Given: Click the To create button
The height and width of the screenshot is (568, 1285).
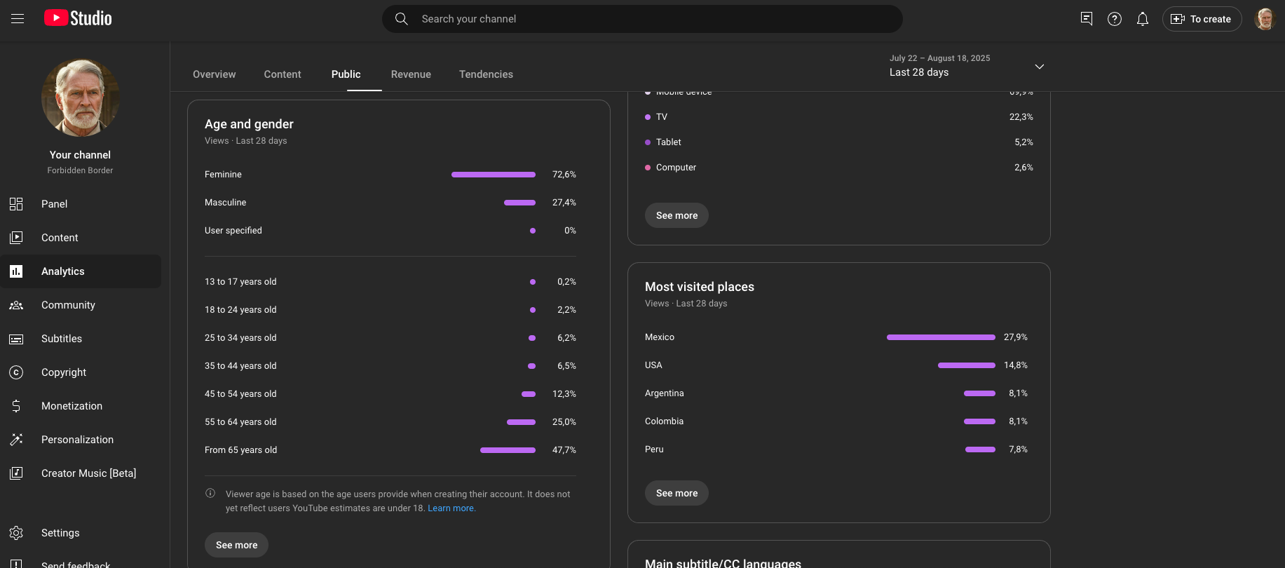Looking at the screenshot, I should tap(1202, 19).
